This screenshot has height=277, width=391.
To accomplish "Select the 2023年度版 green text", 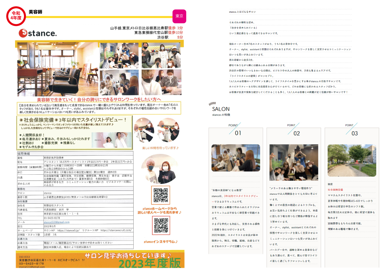I will point(150,263).
